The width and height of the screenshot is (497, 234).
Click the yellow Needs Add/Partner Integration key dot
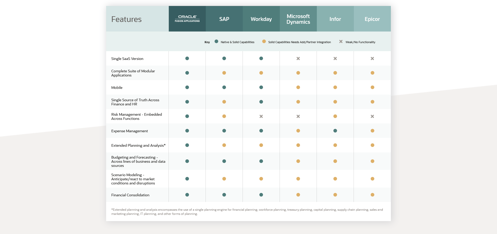(264, 42)
